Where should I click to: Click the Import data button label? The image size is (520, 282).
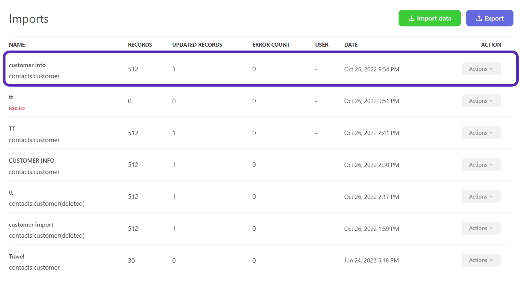pyautogui.click(x=434, y=19)
